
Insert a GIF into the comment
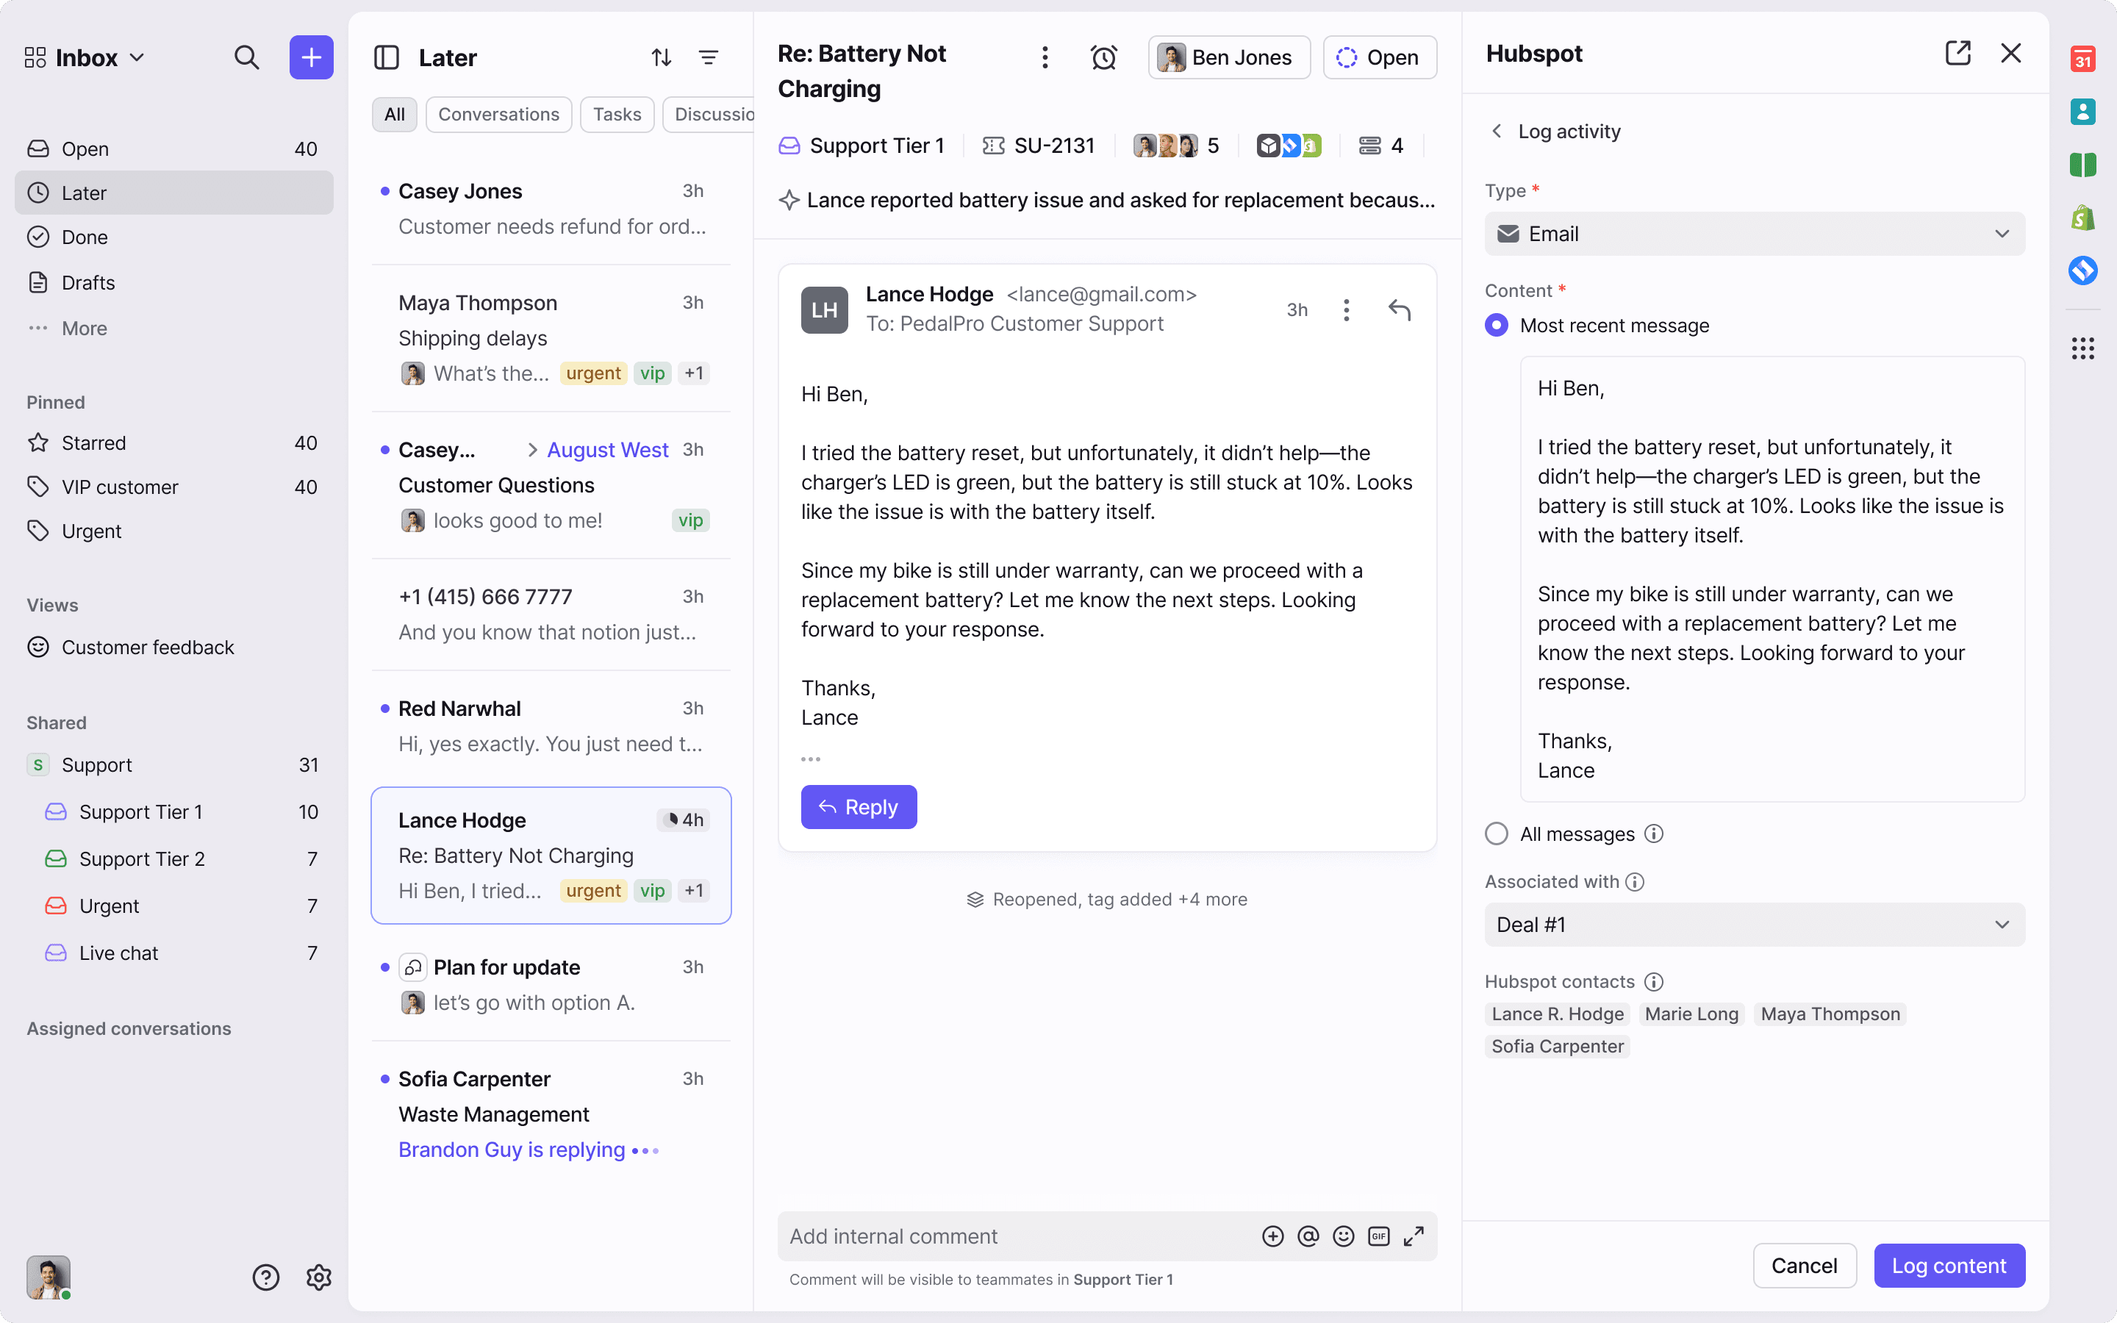pos(1379,1236)
